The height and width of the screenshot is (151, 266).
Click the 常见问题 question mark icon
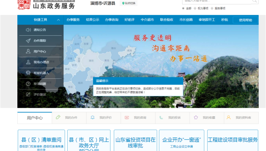pos(28,84)
